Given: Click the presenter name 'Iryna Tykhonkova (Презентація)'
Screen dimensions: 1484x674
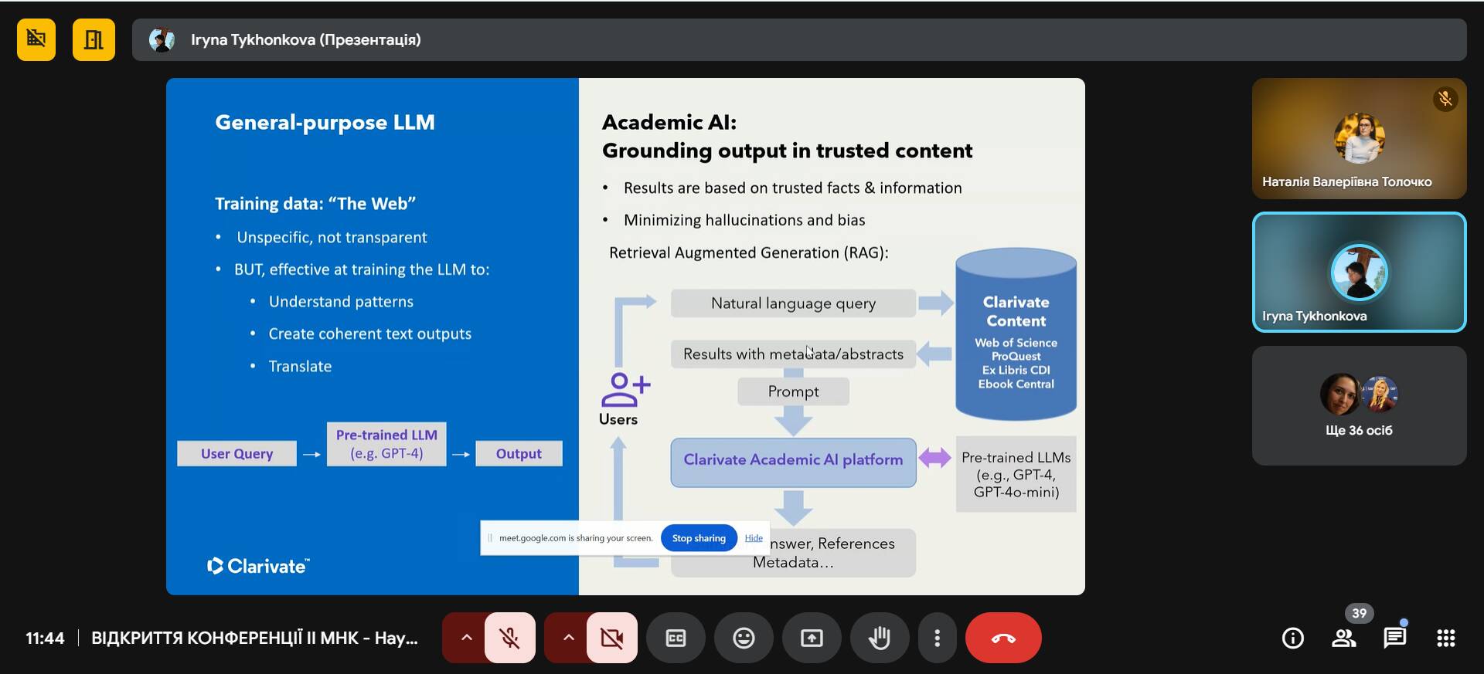Looking at the screenshot, I should pos(306,39).
